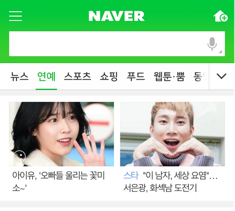The width and height of the screenshot is (235, 211).
Task: Click the blue 스타 label
Action: coord(131,175)
